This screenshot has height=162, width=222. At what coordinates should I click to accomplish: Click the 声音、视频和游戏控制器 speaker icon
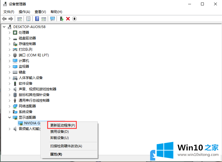click(x=15, y=89)
